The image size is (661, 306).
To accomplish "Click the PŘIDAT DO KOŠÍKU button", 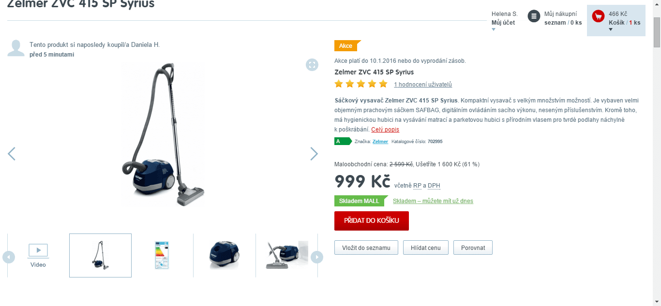I will (372, 221).
